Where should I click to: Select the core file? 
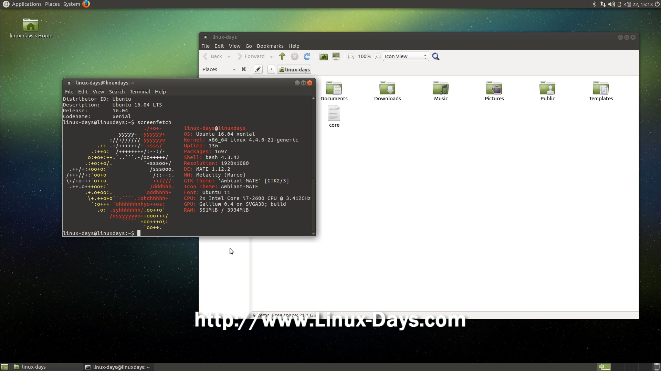(334, 117)
